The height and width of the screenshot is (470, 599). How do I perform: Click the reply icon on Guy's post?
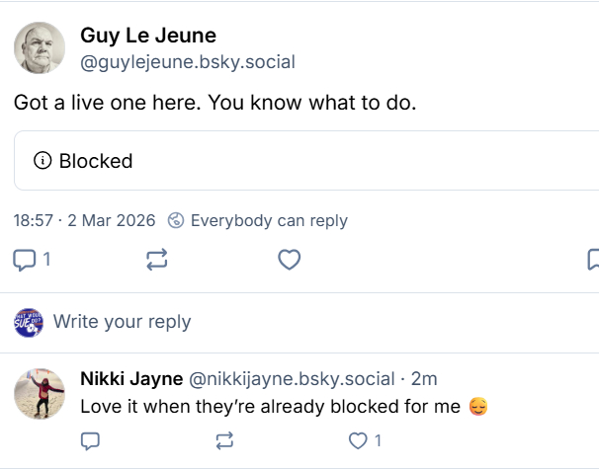coord(25,260)
